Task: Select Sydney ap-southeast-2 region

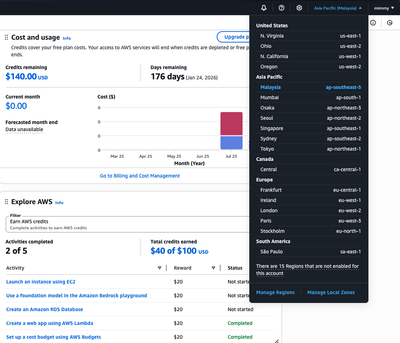Action: pyautogui.click(x=309, y=139)
